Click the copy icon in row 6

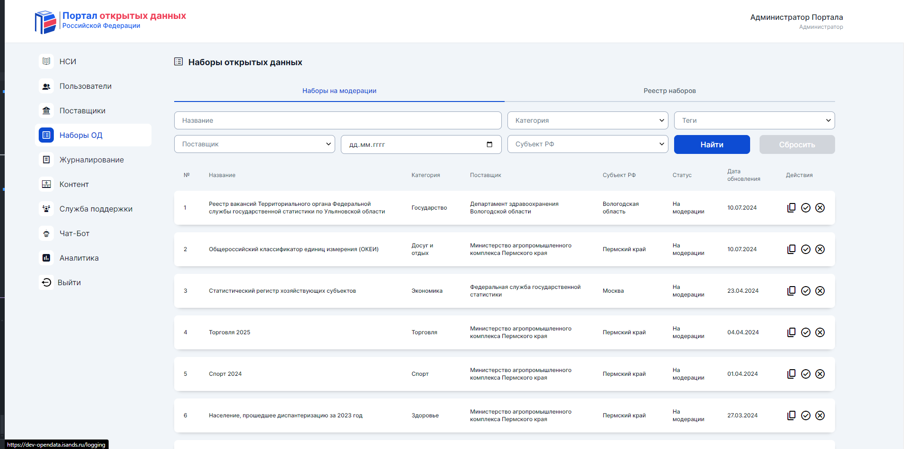coord(791,415)
